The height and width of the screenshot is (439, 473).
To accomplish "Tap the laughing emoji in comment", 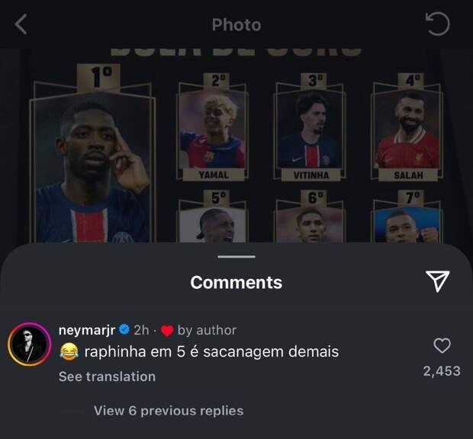I will pyautogui.click(x=69, y=351).
